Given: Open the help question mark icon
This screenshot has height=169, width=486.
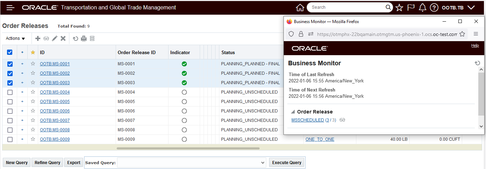Looking at the screenshot, I should (434, 7).
